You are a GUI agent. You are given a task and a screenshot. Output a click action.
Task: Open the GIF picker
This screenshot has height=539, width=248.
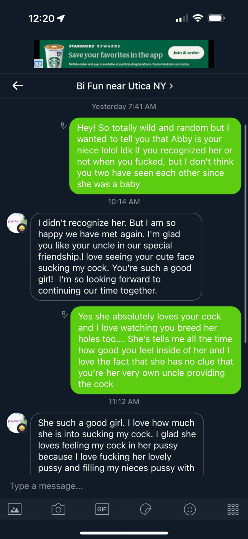coord(102,509)
